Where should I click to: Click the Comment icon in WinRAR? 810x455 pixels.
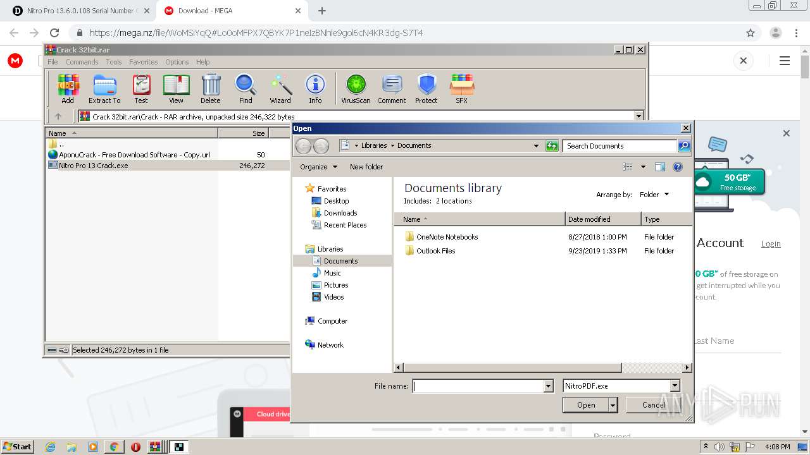tap(392, 88)
